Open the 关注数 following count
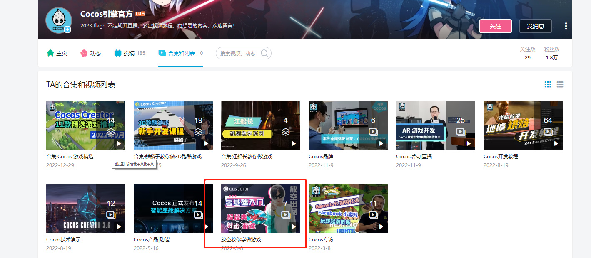The width and height of the screenshot is (591, 258). (528, 53)
